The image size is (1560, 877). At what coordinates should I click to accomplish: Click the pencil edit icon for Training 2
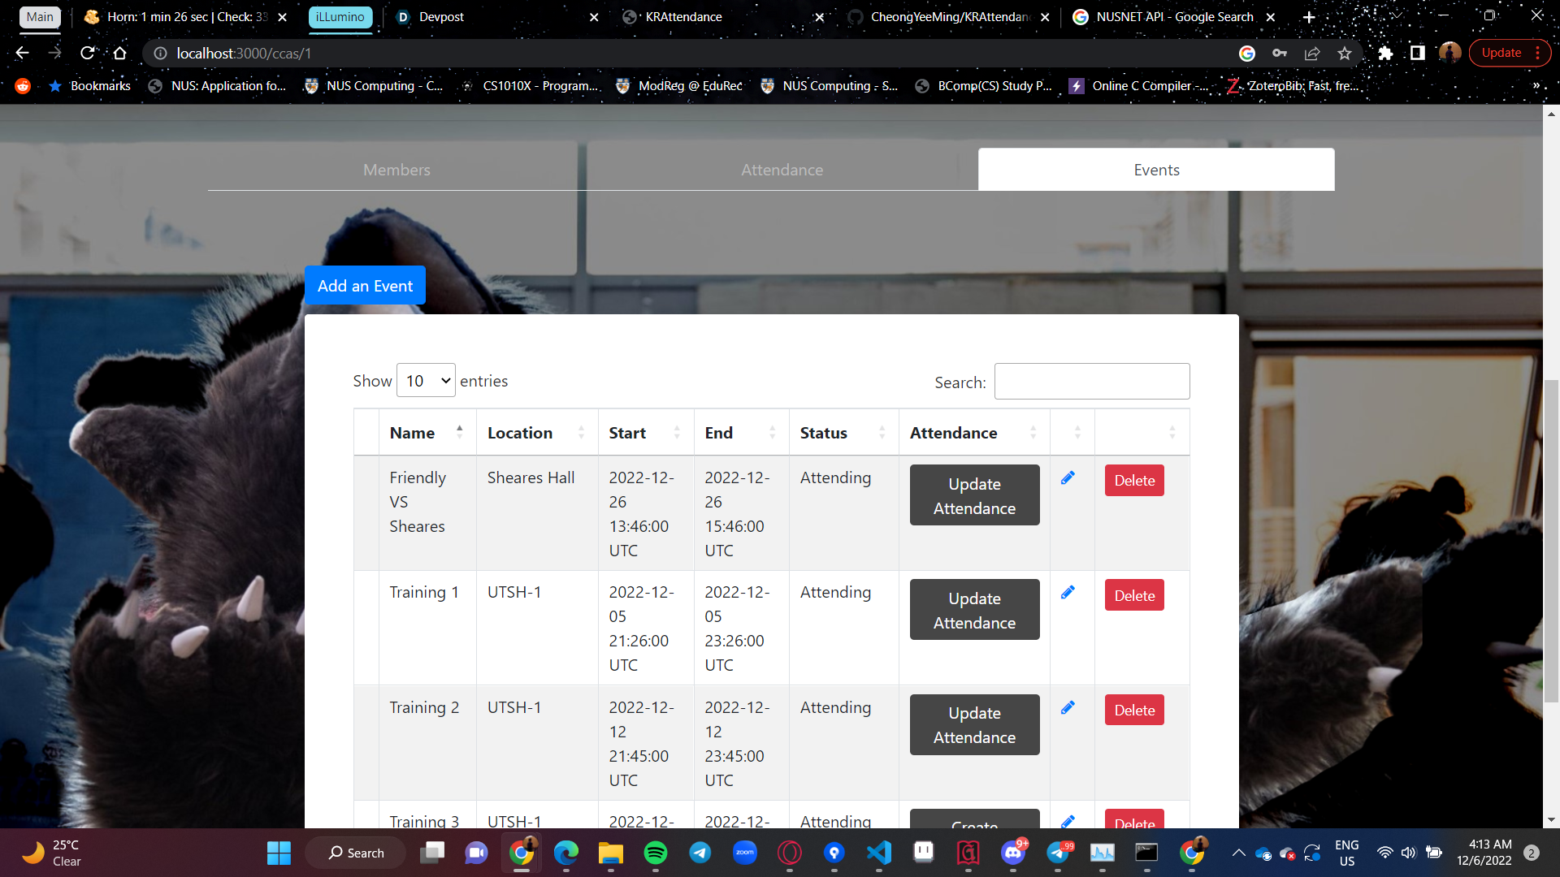click(1068, 708)
